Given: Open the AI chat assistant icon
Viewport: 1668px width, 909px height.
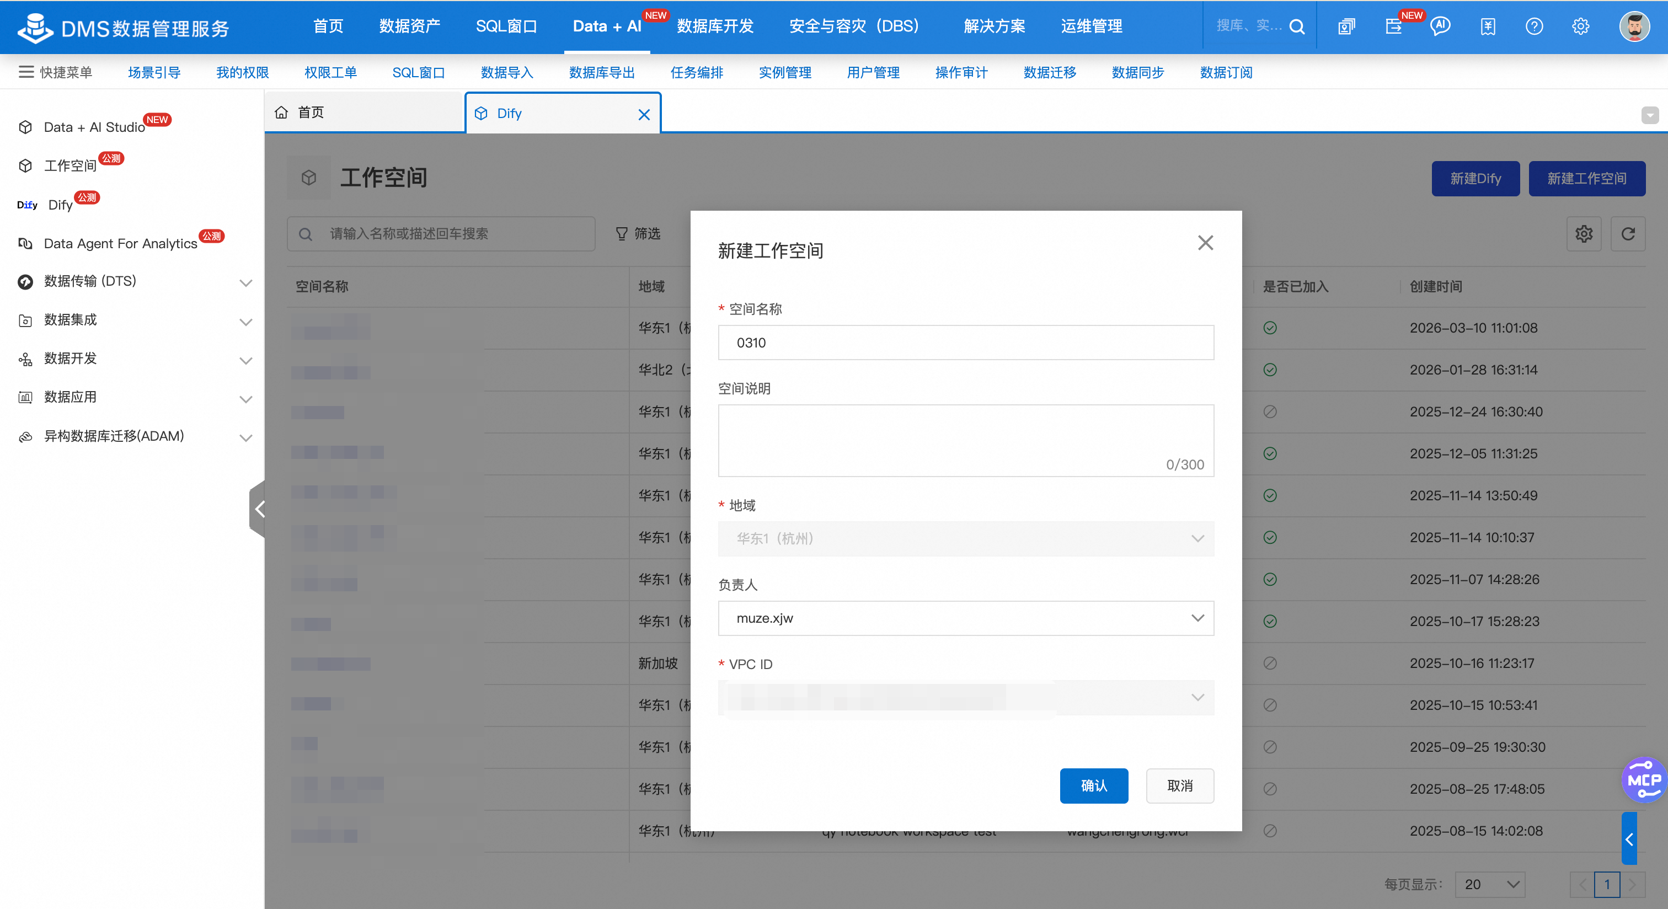Looking at the screenshot, I should (x=1440, y=26).
